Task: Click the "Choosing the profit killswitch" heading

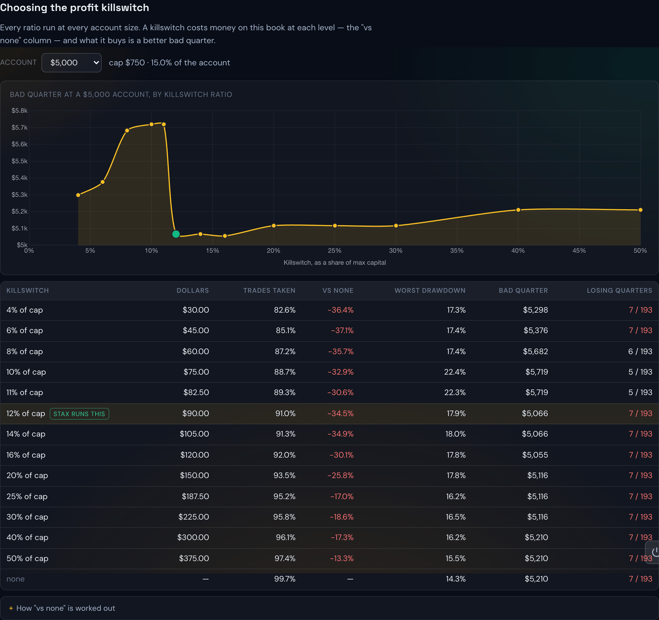Action: (75, 8)
